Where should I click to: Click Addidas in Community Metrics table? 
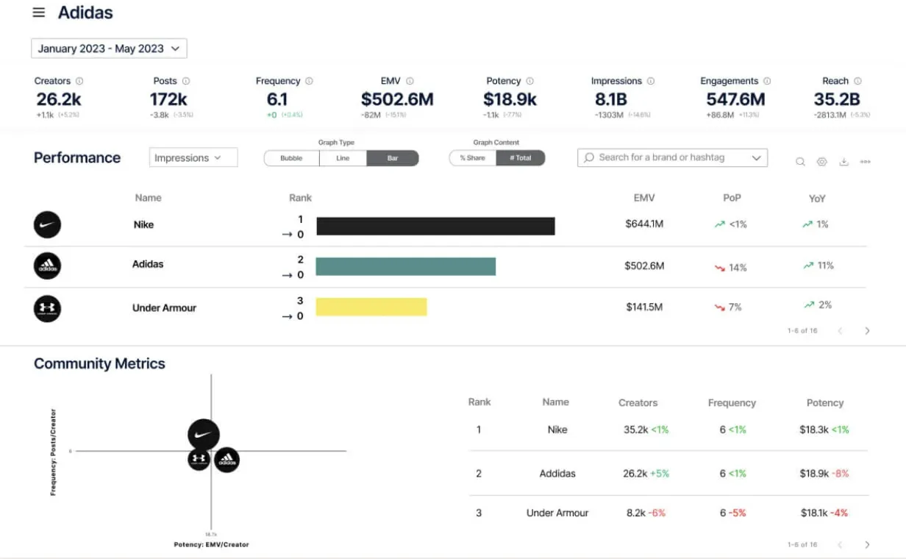pyautogui.click(x=557, y=474)
